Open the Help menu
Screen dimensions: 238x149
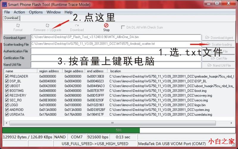coord(68,12)
